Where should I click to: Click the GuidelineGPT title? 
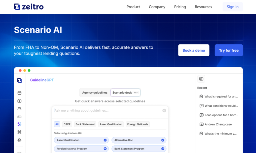pyautogui.click(x=42, y=80)
